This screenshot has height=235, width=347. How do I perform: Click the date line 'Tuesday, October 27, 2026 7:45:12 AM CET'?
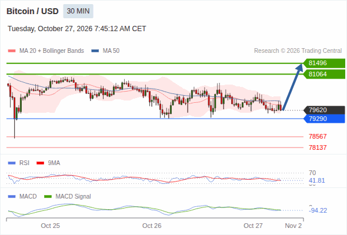coord(77,29)
